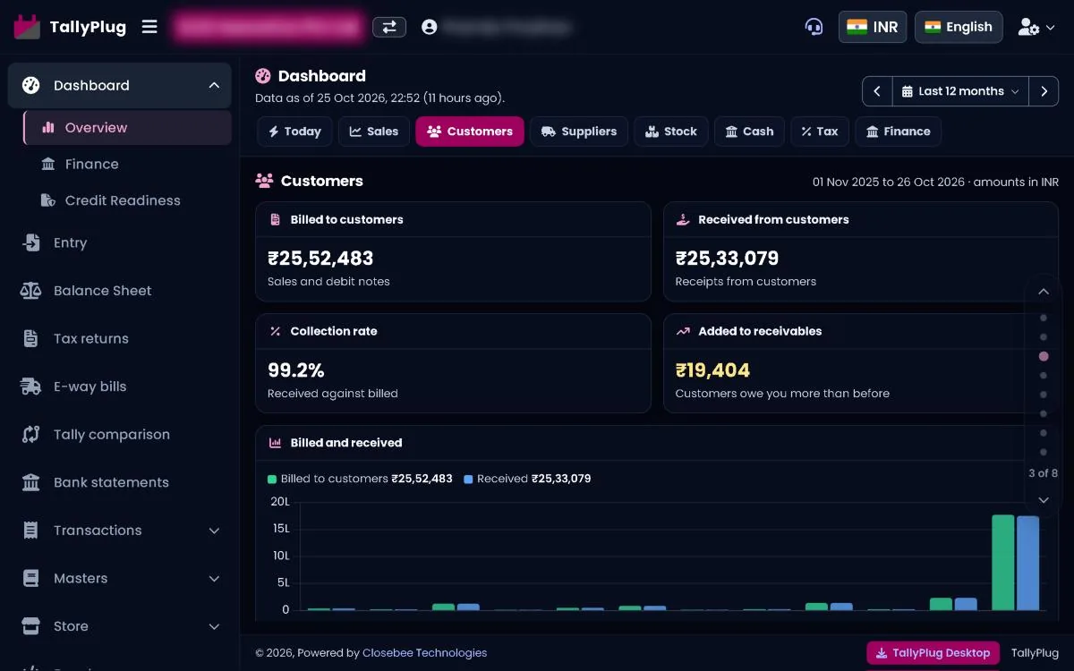This screenshot has height=671, width=1074.
Task: Click the Dashboard gauge icon in sidebar
Action: [31, 86]
